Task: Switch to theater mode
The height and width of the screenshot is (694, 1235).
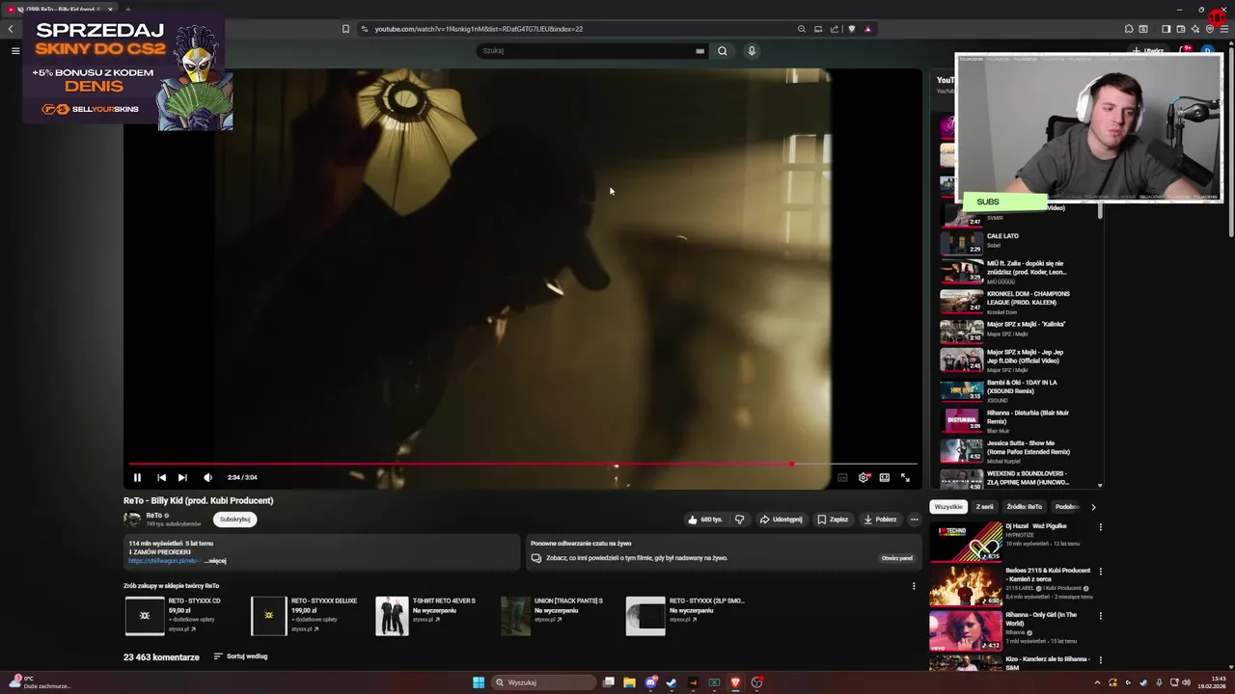Action: click(x=884, y=477)
